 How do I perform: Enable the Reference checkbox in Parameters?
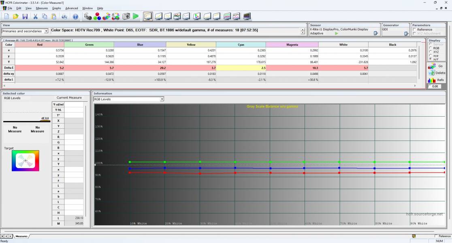414,30
